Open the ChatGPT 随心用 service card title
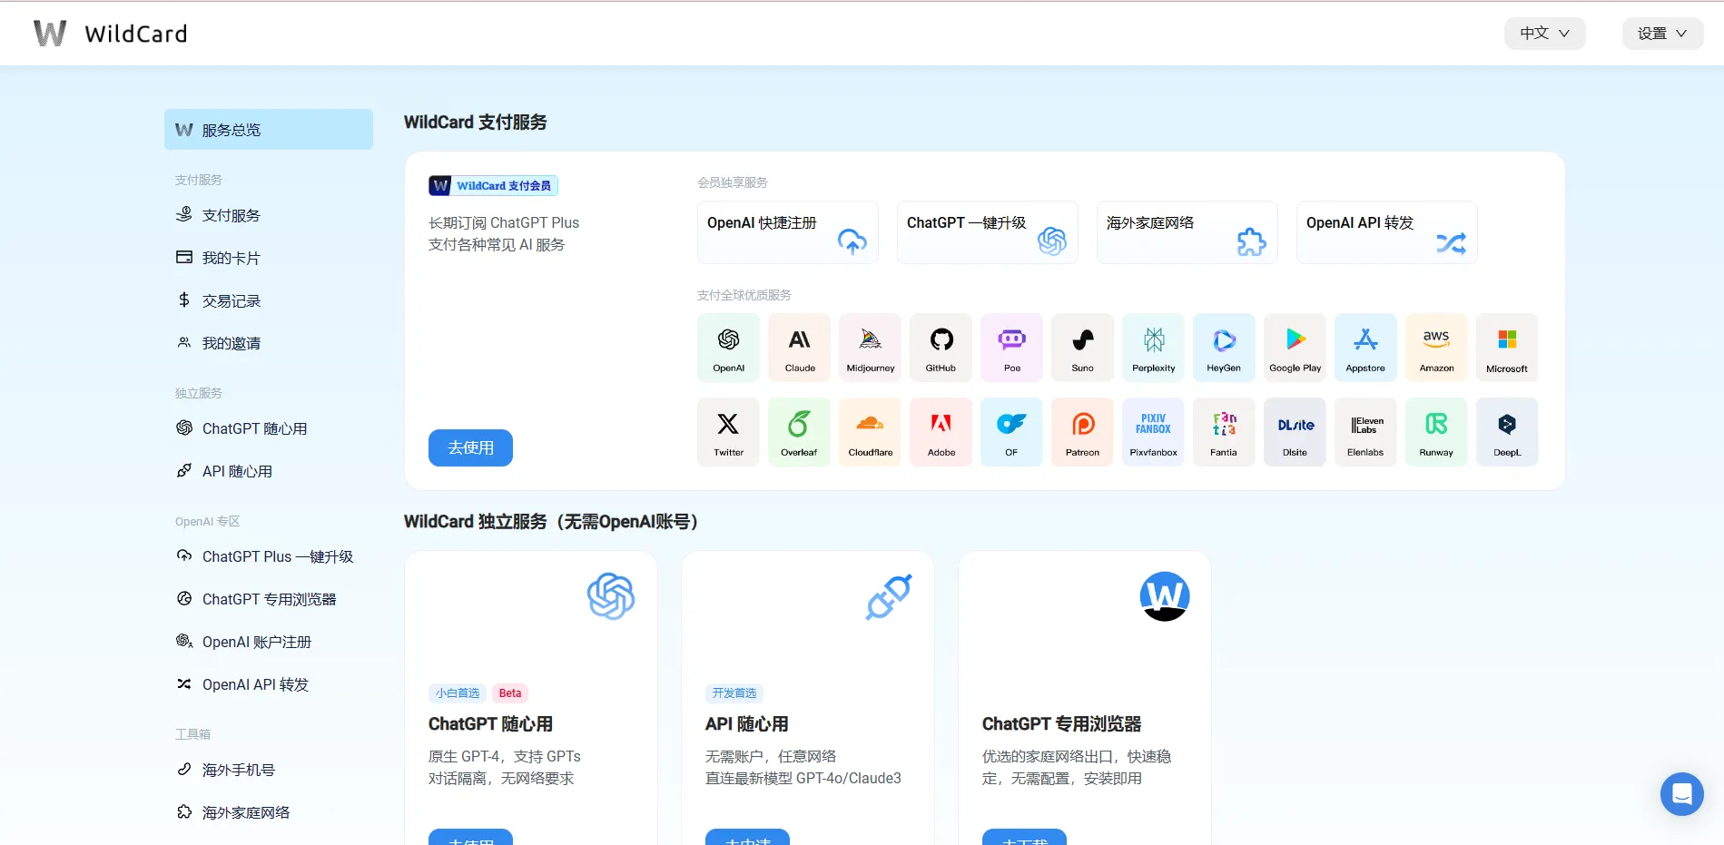Image resolution: width=1724 pixels, height=845 pixels. (490, 724)
